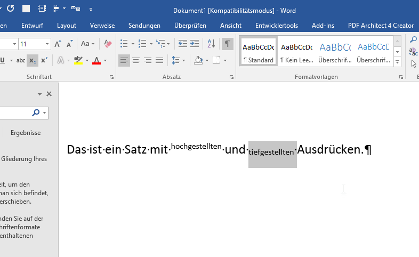The image size is (419, 257).
Task: Clear all formatting with eraser icon
Action: tap(108, 44)
